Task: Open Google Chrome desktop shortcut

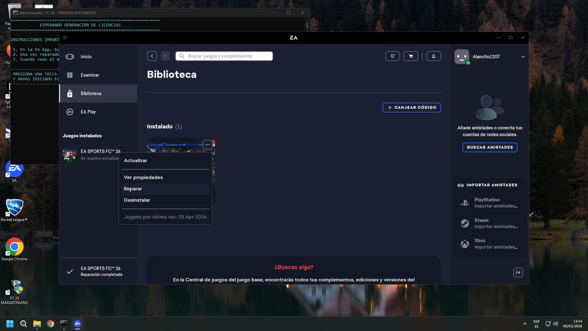Action: pyautogui.click(x=14, y=249)
